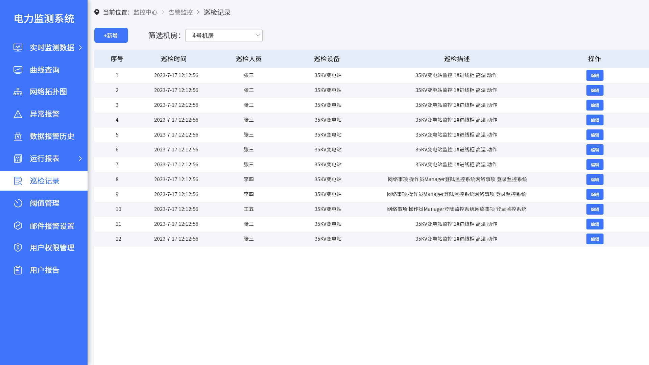Select the 巡检记录 inspection record icon
Viewport: 649px width, 365px height.
[18, 181]
